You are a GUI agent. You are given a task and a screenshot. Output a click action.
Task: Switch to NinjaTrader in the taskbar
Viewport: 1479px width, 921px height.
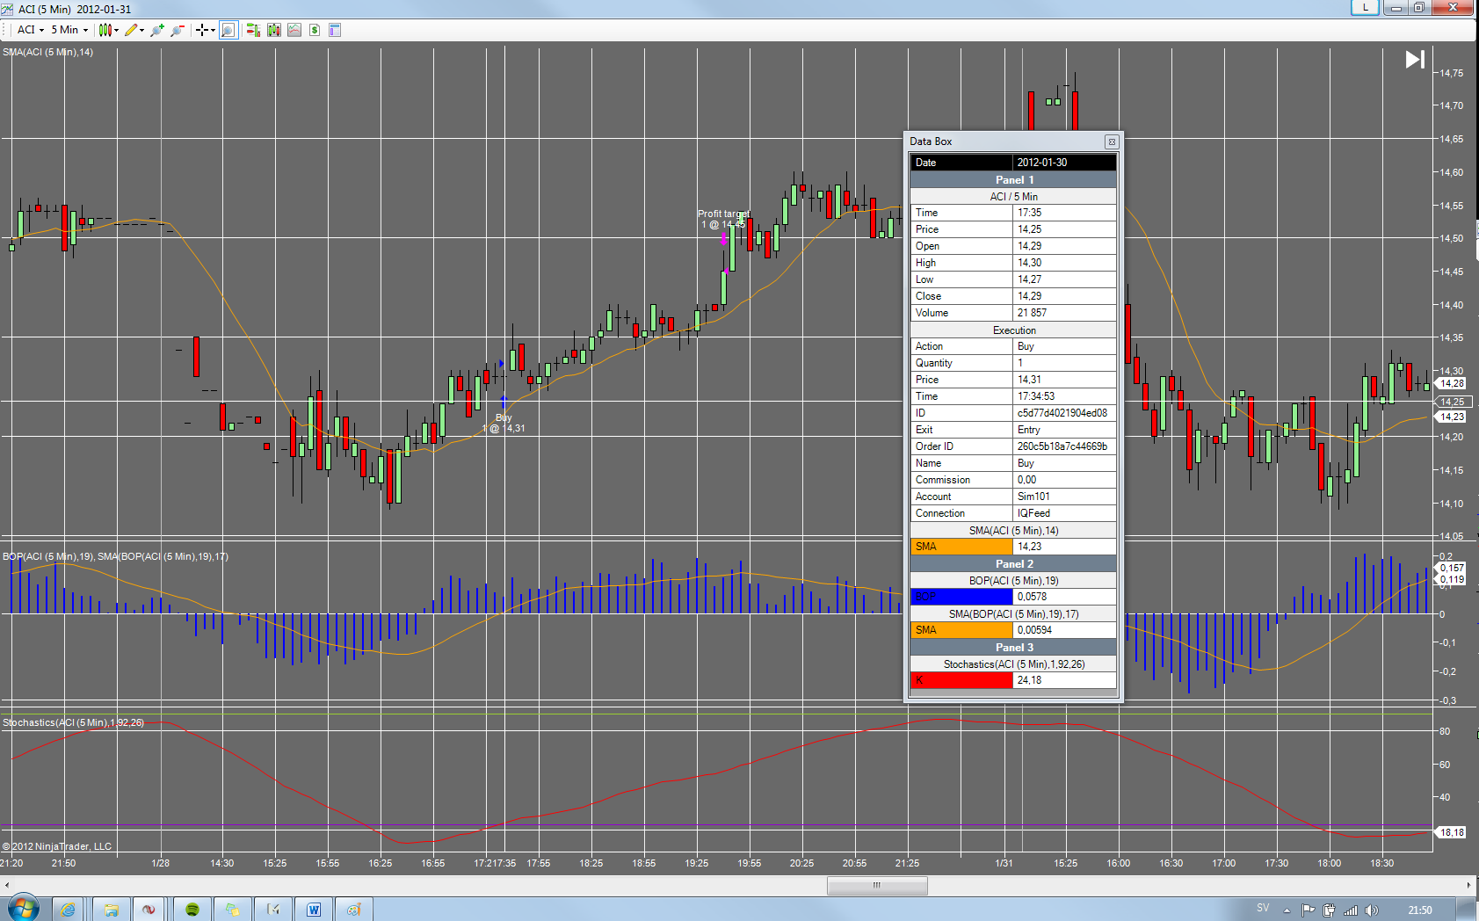click(x=149, y=910)
